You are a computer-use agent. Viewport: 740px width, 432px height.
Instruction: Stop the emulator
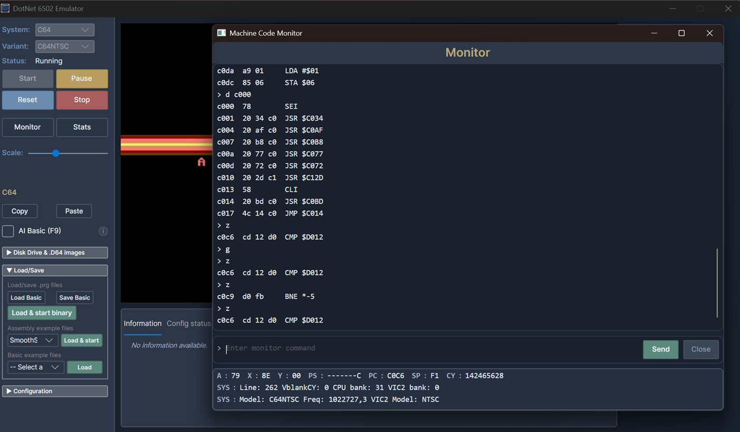82,100
